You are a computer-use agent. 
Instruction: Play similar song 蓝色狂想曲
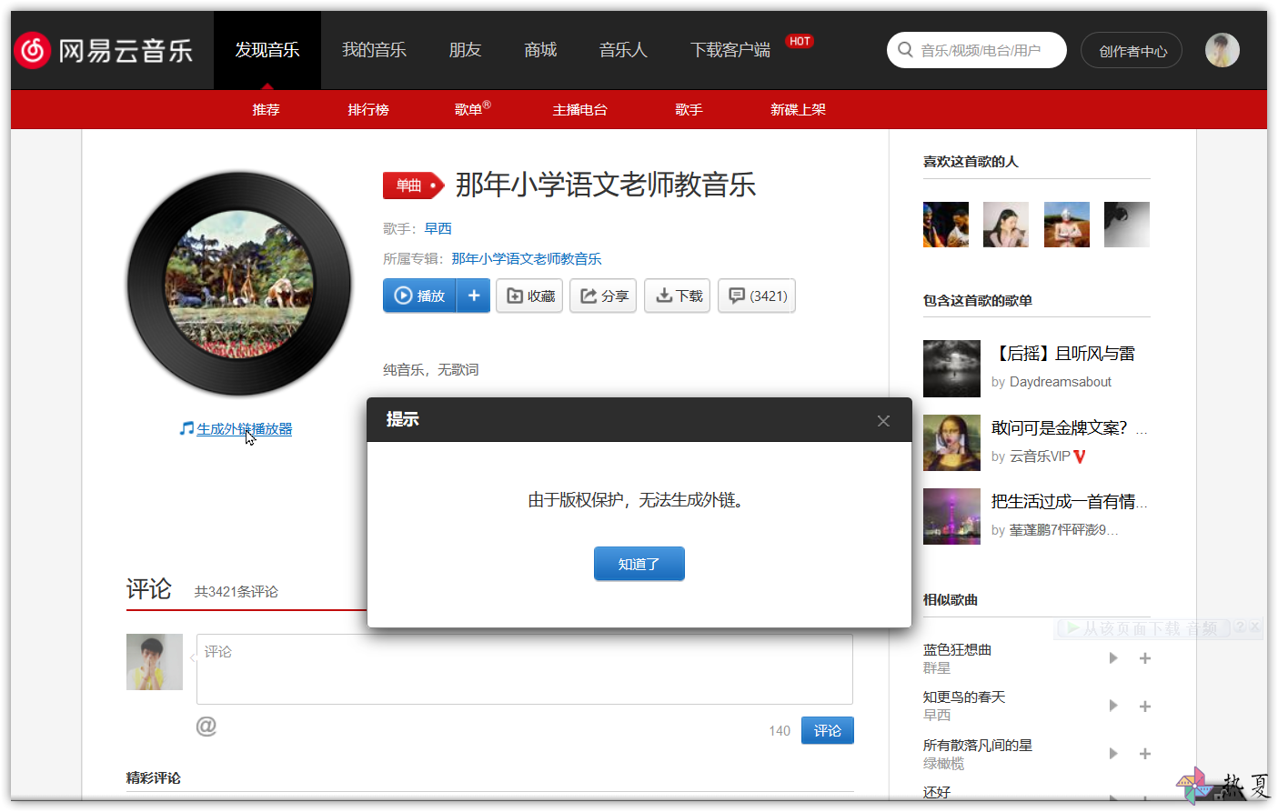point(1113,658)
